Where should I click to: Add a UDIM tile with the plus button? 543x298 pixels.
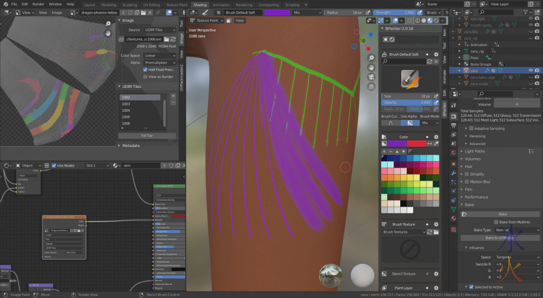point(173,96)
